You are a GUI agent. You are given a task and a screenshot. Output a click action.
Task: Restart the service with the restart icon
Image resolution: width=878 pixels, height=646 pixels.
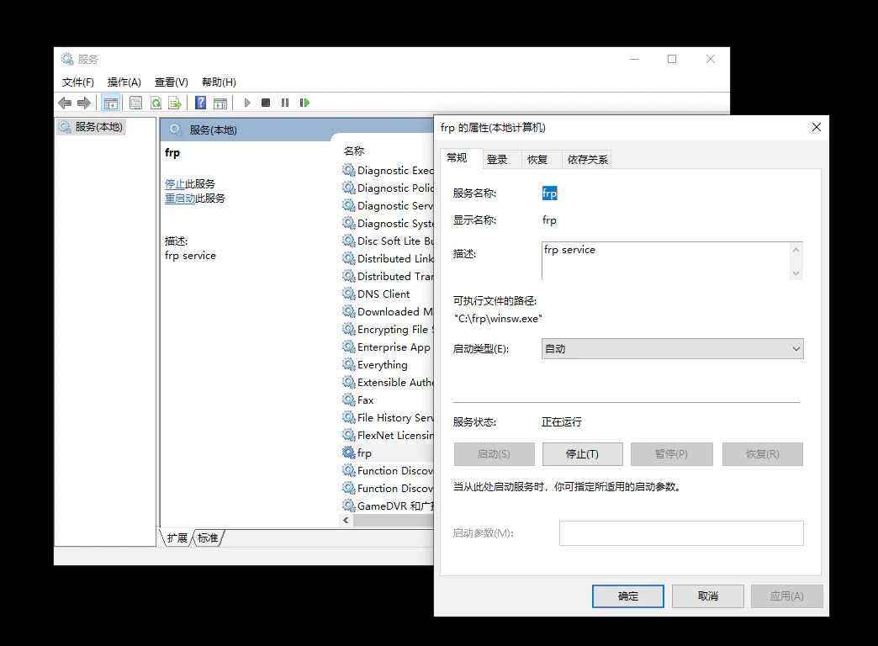pyautogui.click(x=304, y=102)
